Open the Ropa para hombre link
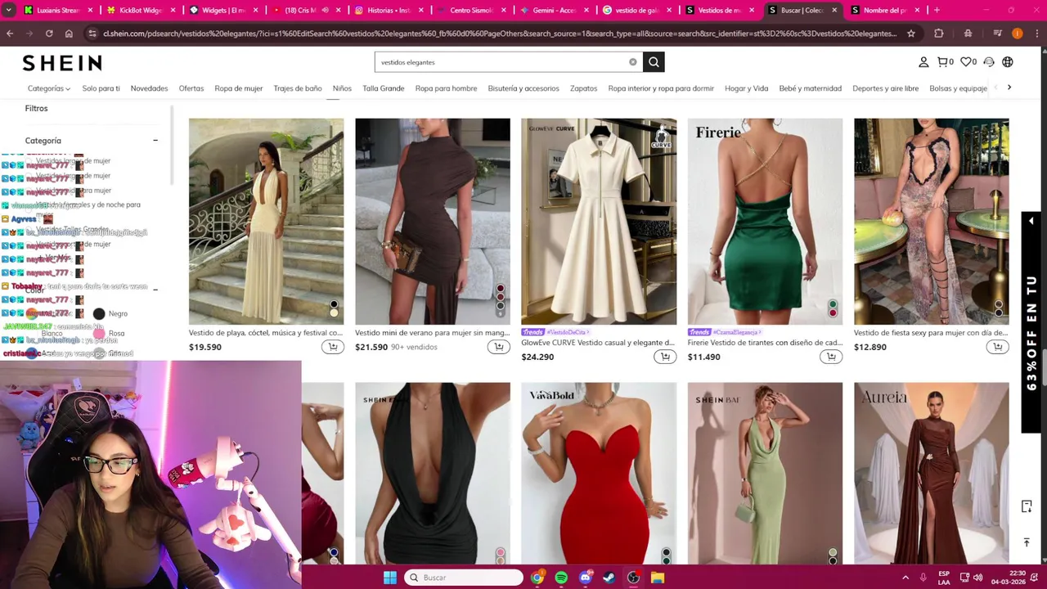1047x589 pixels. click(446, 88)
